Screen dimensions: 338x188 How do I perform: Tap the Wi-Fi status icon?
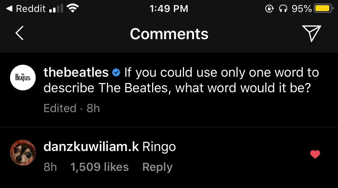[x=72, y=8]
